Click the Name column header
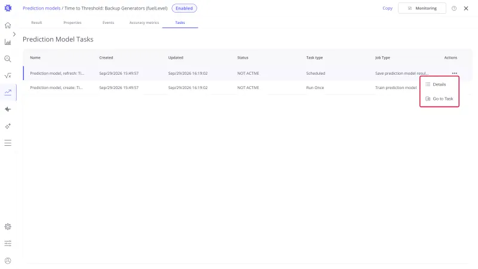Screen dimensions: 478x269 35,57
